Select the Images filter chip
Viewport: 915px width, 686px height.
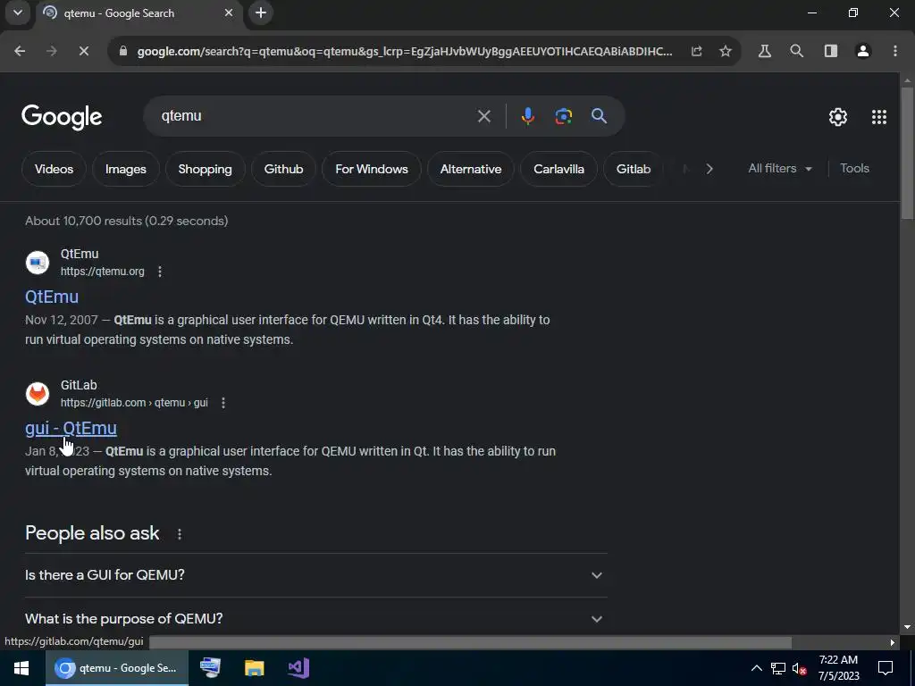(x=125, y=169)
